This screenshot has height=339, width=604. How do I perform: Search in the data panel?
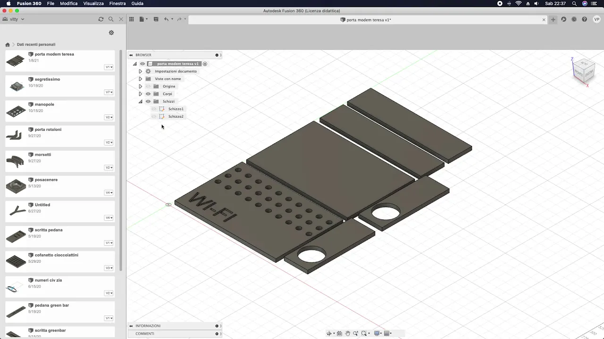click(111, 19)
